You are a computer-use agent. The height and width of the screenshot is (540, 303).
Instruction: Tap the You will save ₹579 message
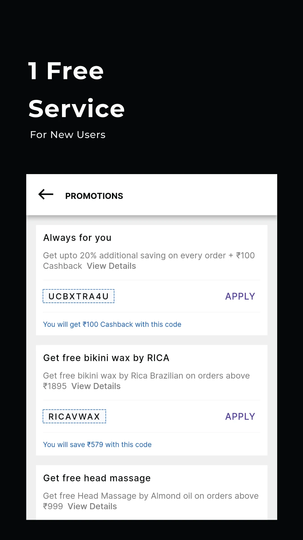pyautogui.click(x=97, y=444)
